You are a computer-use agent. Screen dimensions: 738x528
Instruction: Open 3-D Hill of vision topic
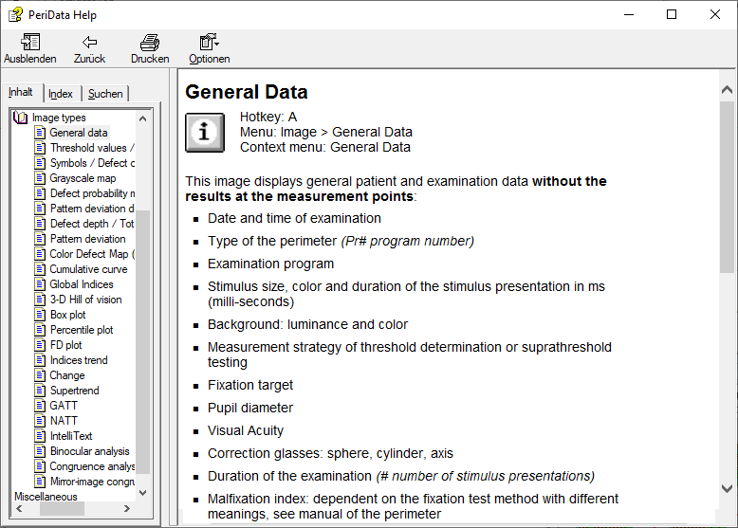coord(85,300)
